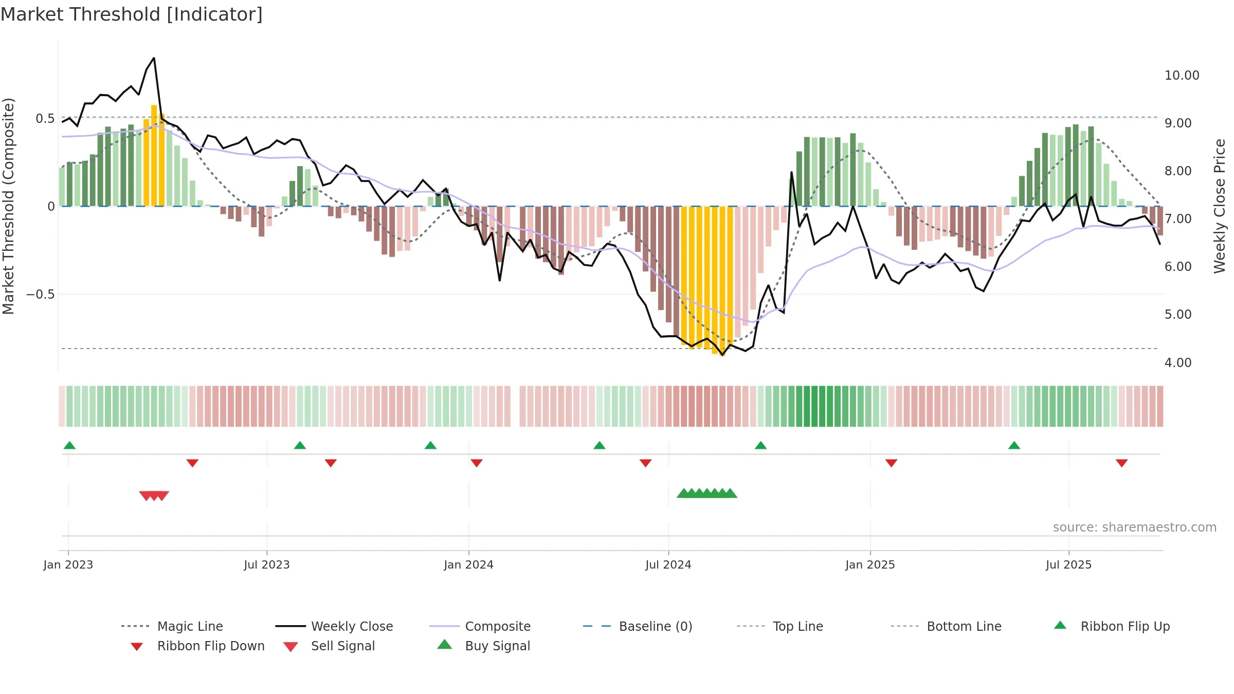Image resolution: width=1234 pixels, height=694 pixels.
Task: Click the Buy Signal legend triangle icon
Action: pyautogui.click(x=445, y=644)
